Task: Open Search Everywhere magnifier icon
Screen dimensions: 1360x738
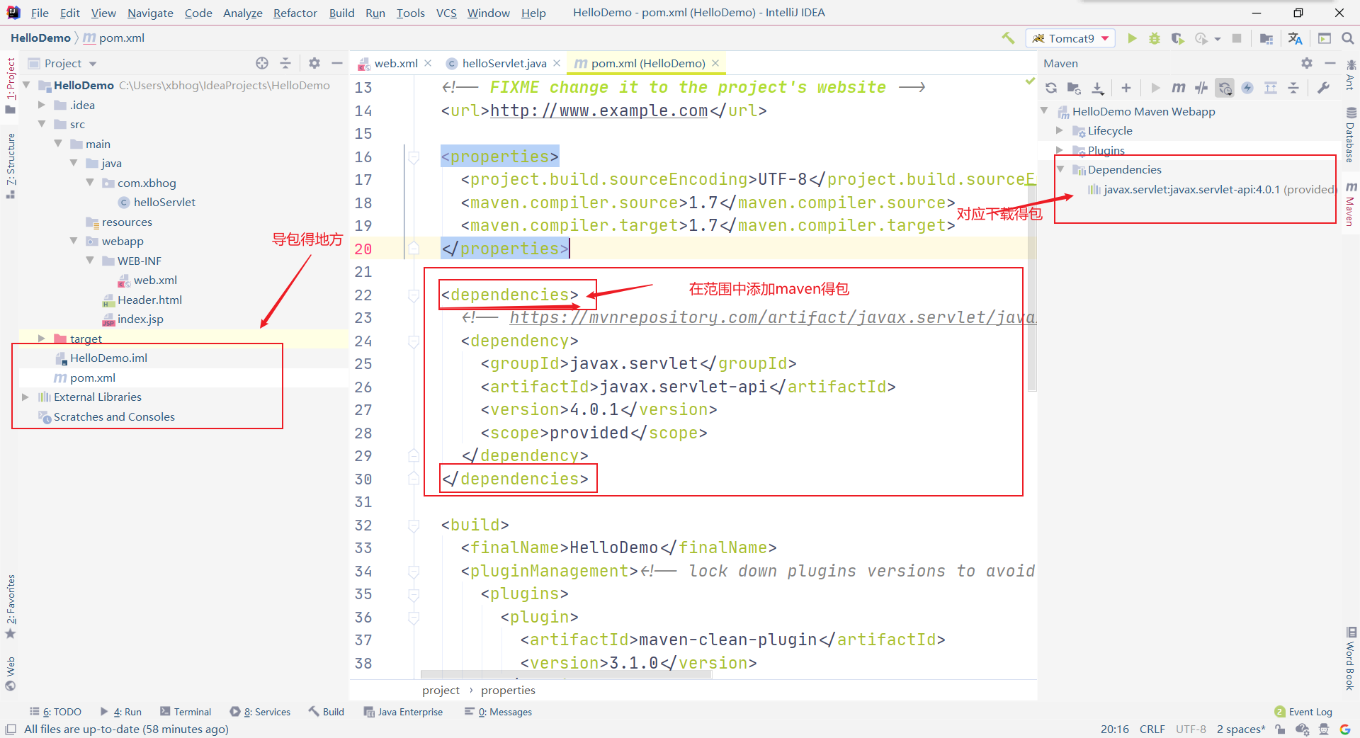Action: (x=1348, y=38)
